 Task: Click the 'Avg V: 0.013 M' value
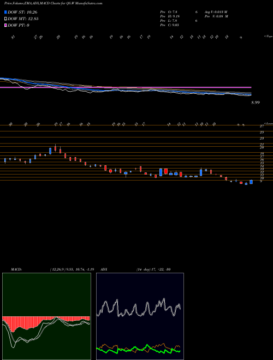[x=216, y=11]
